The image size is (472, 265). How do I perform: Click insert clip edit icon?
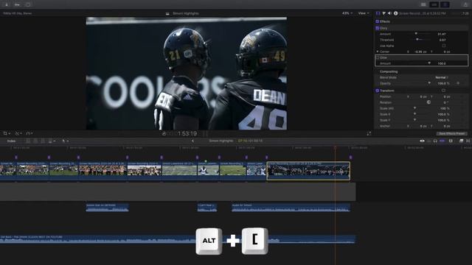[x=35, y=141]
